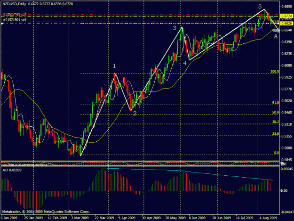Select the Elliott wave label 1
This screenshot has width=294, height=221.
(x=114, y=66)
